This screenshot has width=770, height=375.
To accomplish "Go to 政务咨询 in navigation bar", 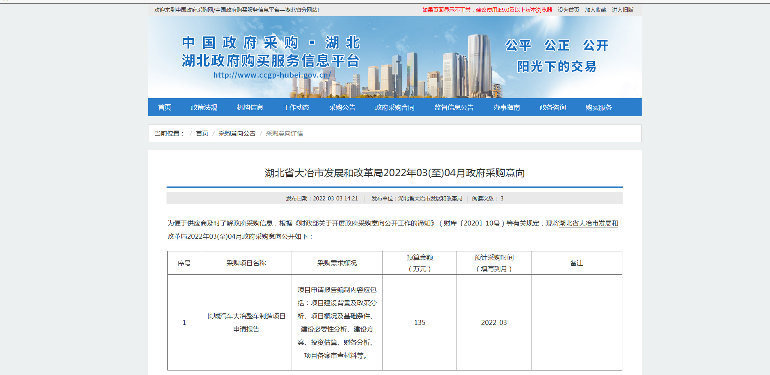I will (553, 107).
